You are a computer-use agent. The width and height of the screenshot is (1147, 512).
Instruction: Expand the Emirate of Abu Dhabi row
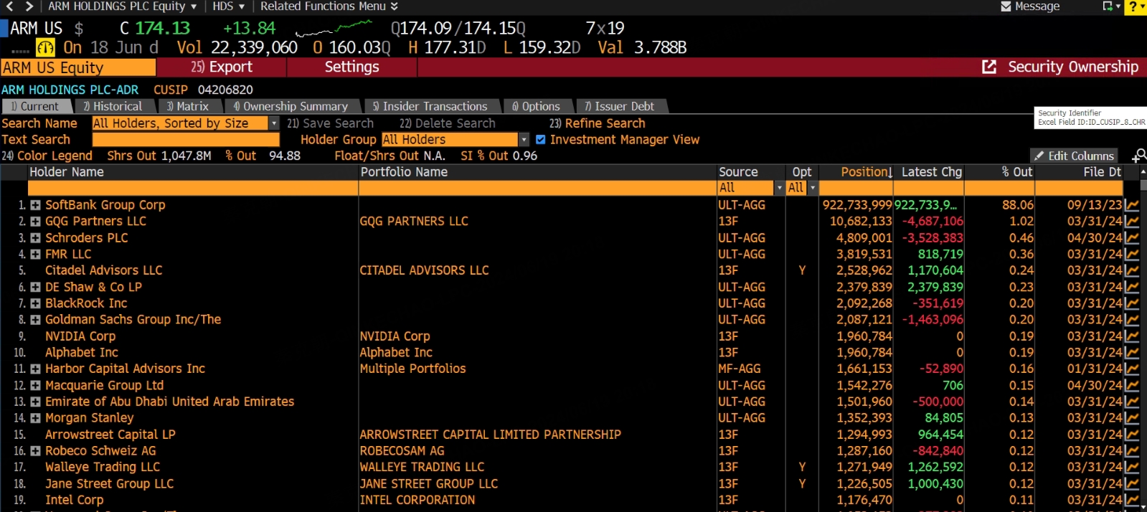click(x=35, y=402)
